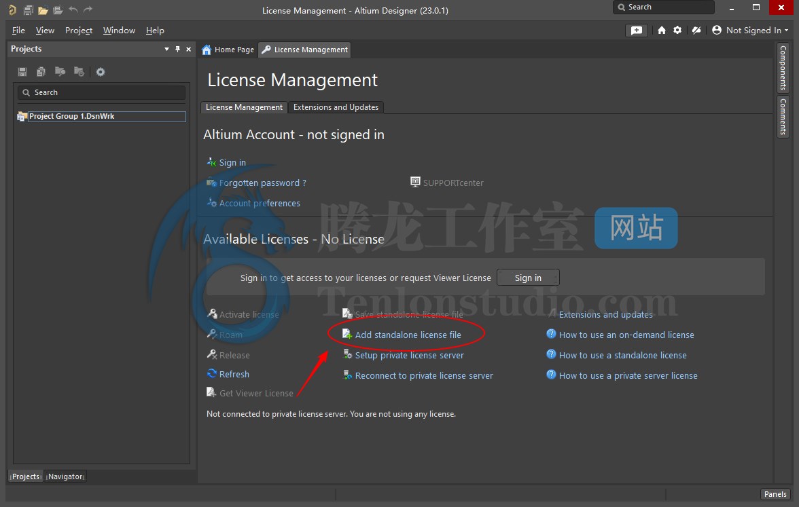Click the feedback speech bubble button
Image resolution: width=799 pixels, height=507 pixels.
point(637,30)
